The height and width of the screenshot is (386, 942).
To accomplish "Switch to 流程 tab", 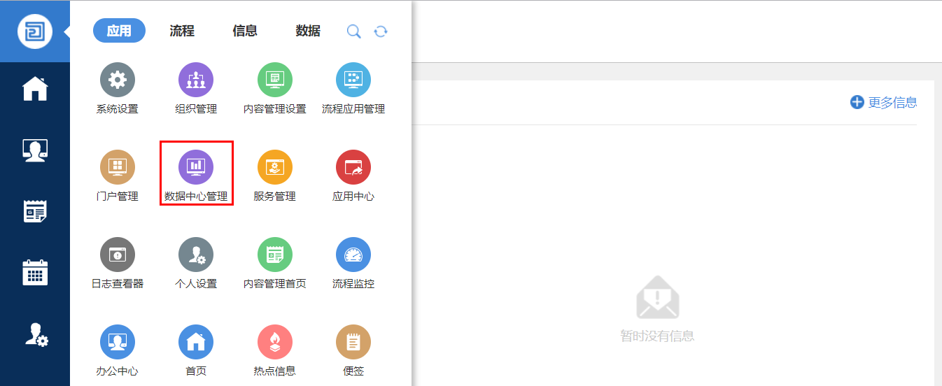I will pos(182,31).
